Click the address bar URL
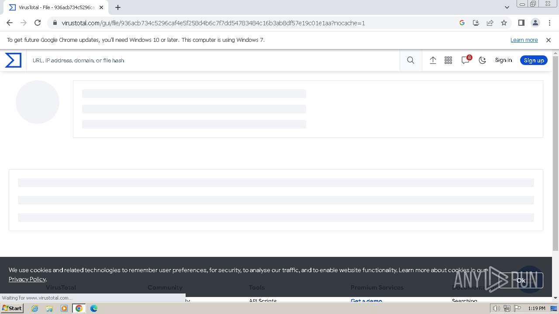 213,23
